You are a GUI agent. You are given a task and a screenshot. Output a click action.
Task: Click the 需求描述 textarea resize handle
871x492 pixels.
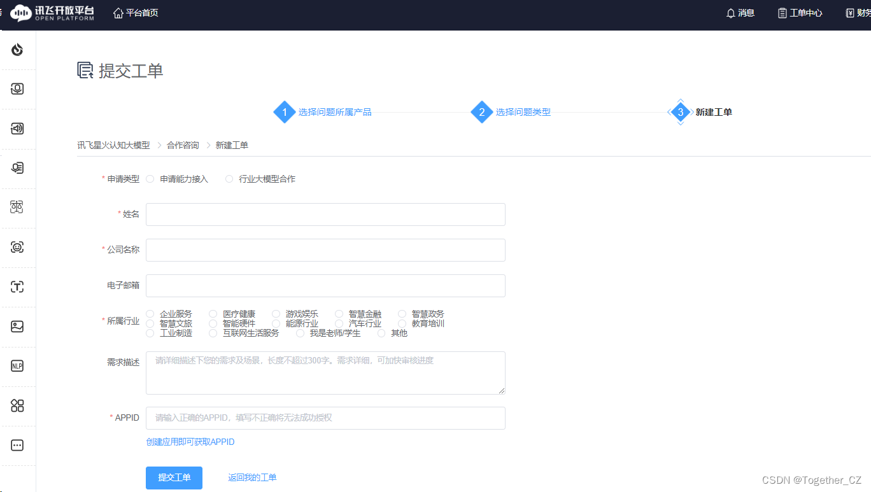(502, 391)
